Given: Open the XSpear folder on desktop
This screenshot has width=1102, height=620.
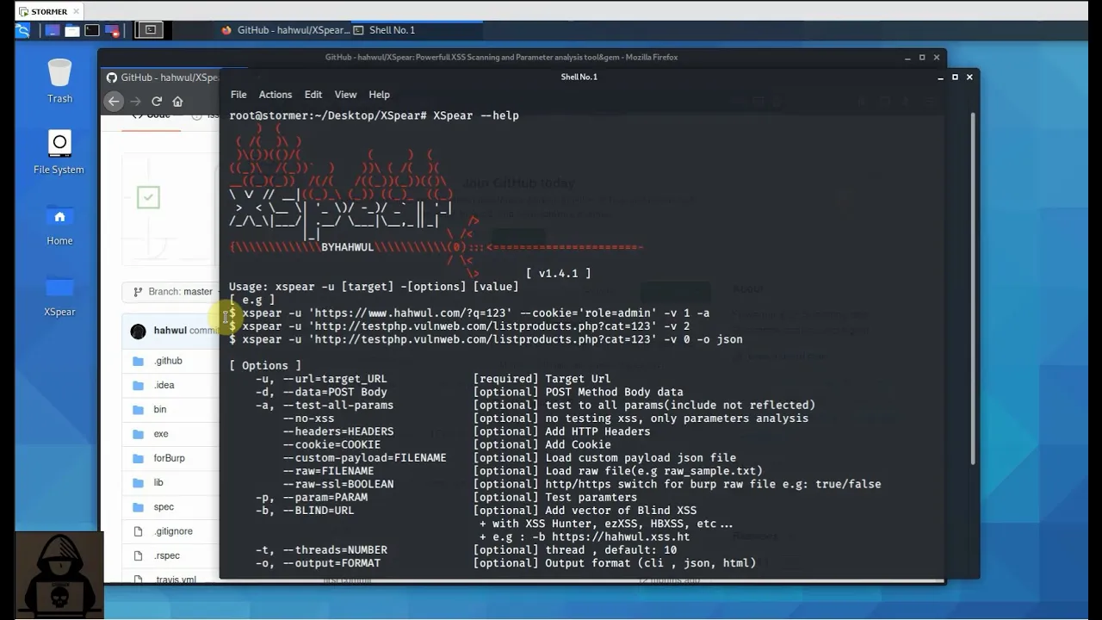Looking at the screenshot, I should tap(59, 295).
